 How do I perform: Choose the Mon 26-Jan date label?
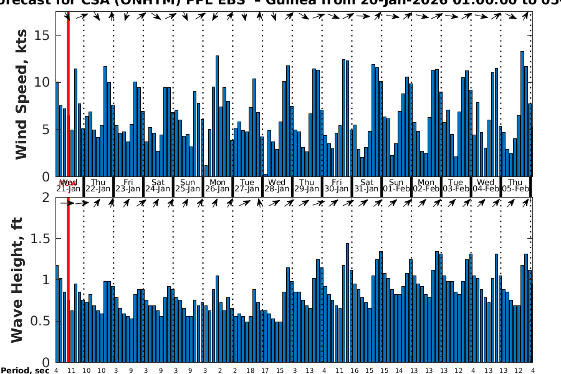(218, 185)
